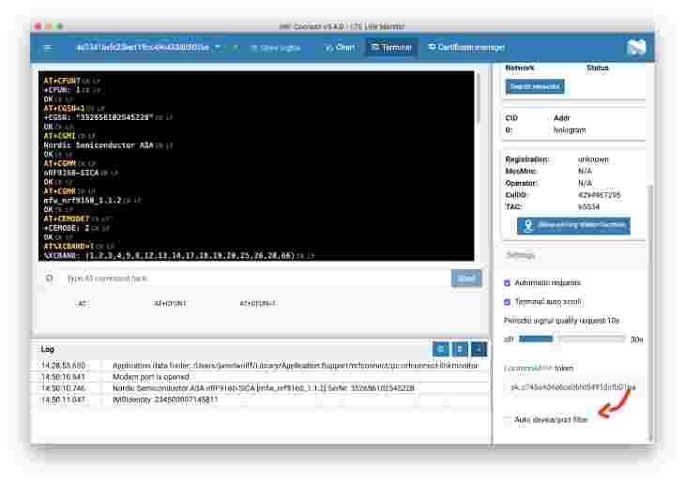Click the Open logfile toolbar button

coord(276,48)
